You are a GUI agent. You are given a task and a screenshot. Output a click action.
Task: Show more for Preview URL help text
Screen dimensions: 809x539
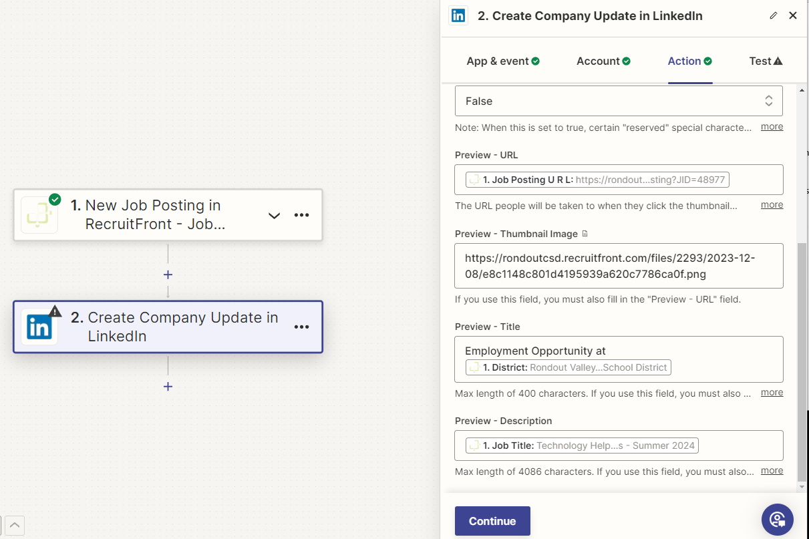[772, 205]
